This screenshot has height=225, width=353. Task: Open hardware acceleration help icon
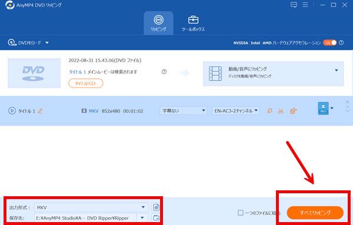tap(341, 43)
